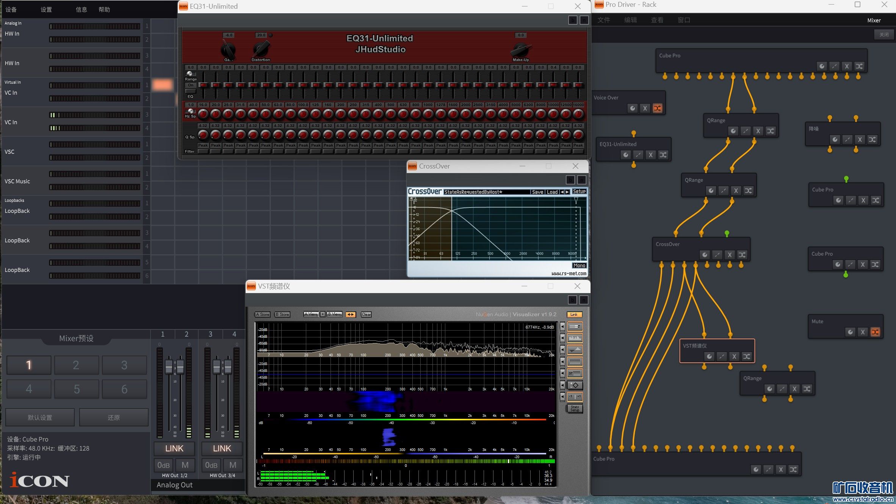Click the Stats Setup button in Visualizer

pos(575,409)
